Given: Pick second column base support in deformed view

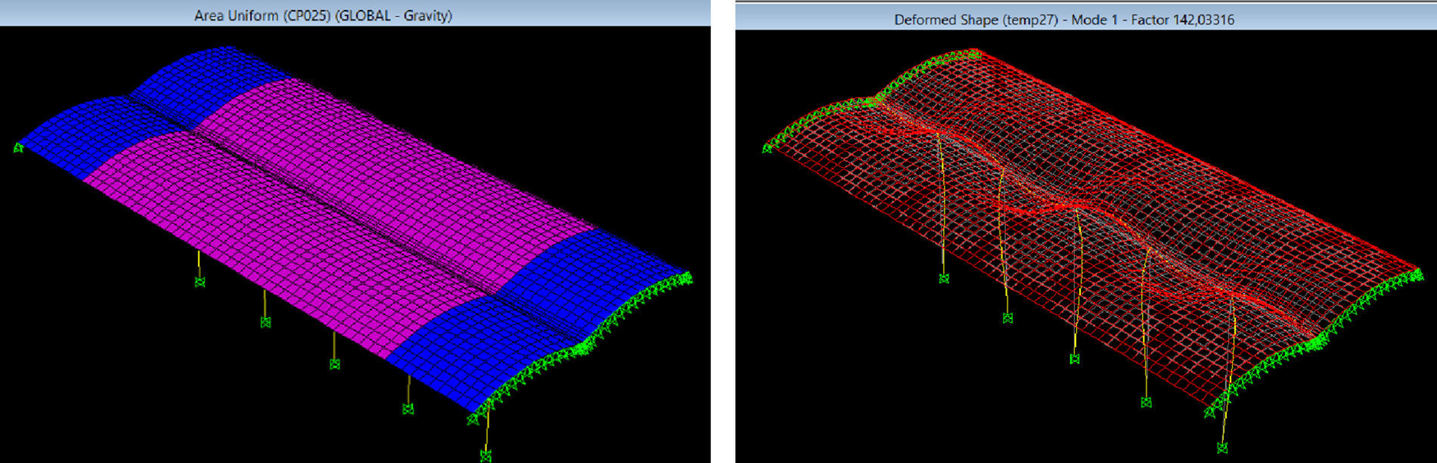Looking at the screenshot, I should (x=1007, y=318).
